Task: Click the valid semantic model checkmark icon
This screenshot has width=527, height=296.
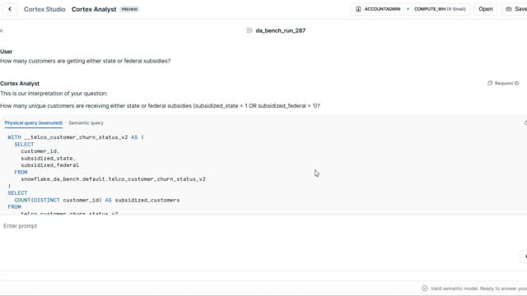Action: tap(425, 289)
